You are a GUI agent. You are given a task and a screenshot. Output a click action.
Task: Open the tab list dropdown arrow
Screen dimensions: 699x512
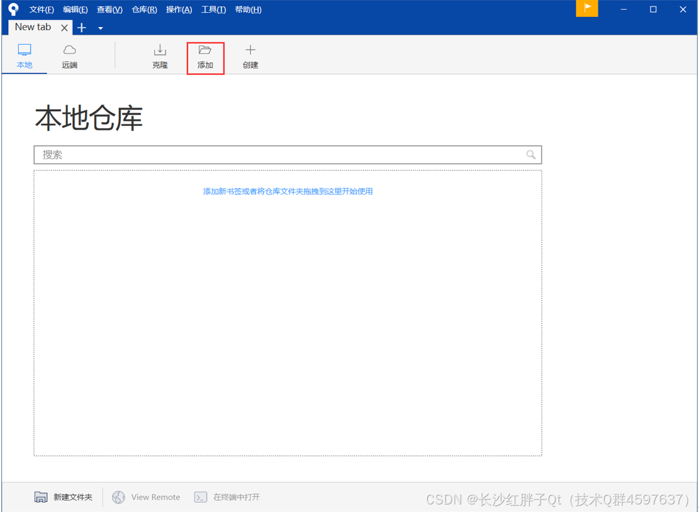point(99,28)
